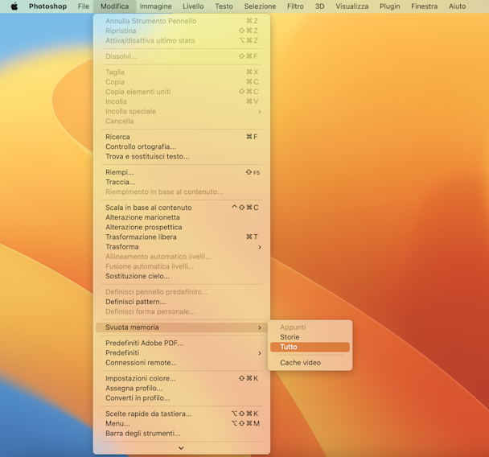The height and width of the screenshot is (457, 489).
Task: Open the Aiuto menu
Action: coord(457,6)
